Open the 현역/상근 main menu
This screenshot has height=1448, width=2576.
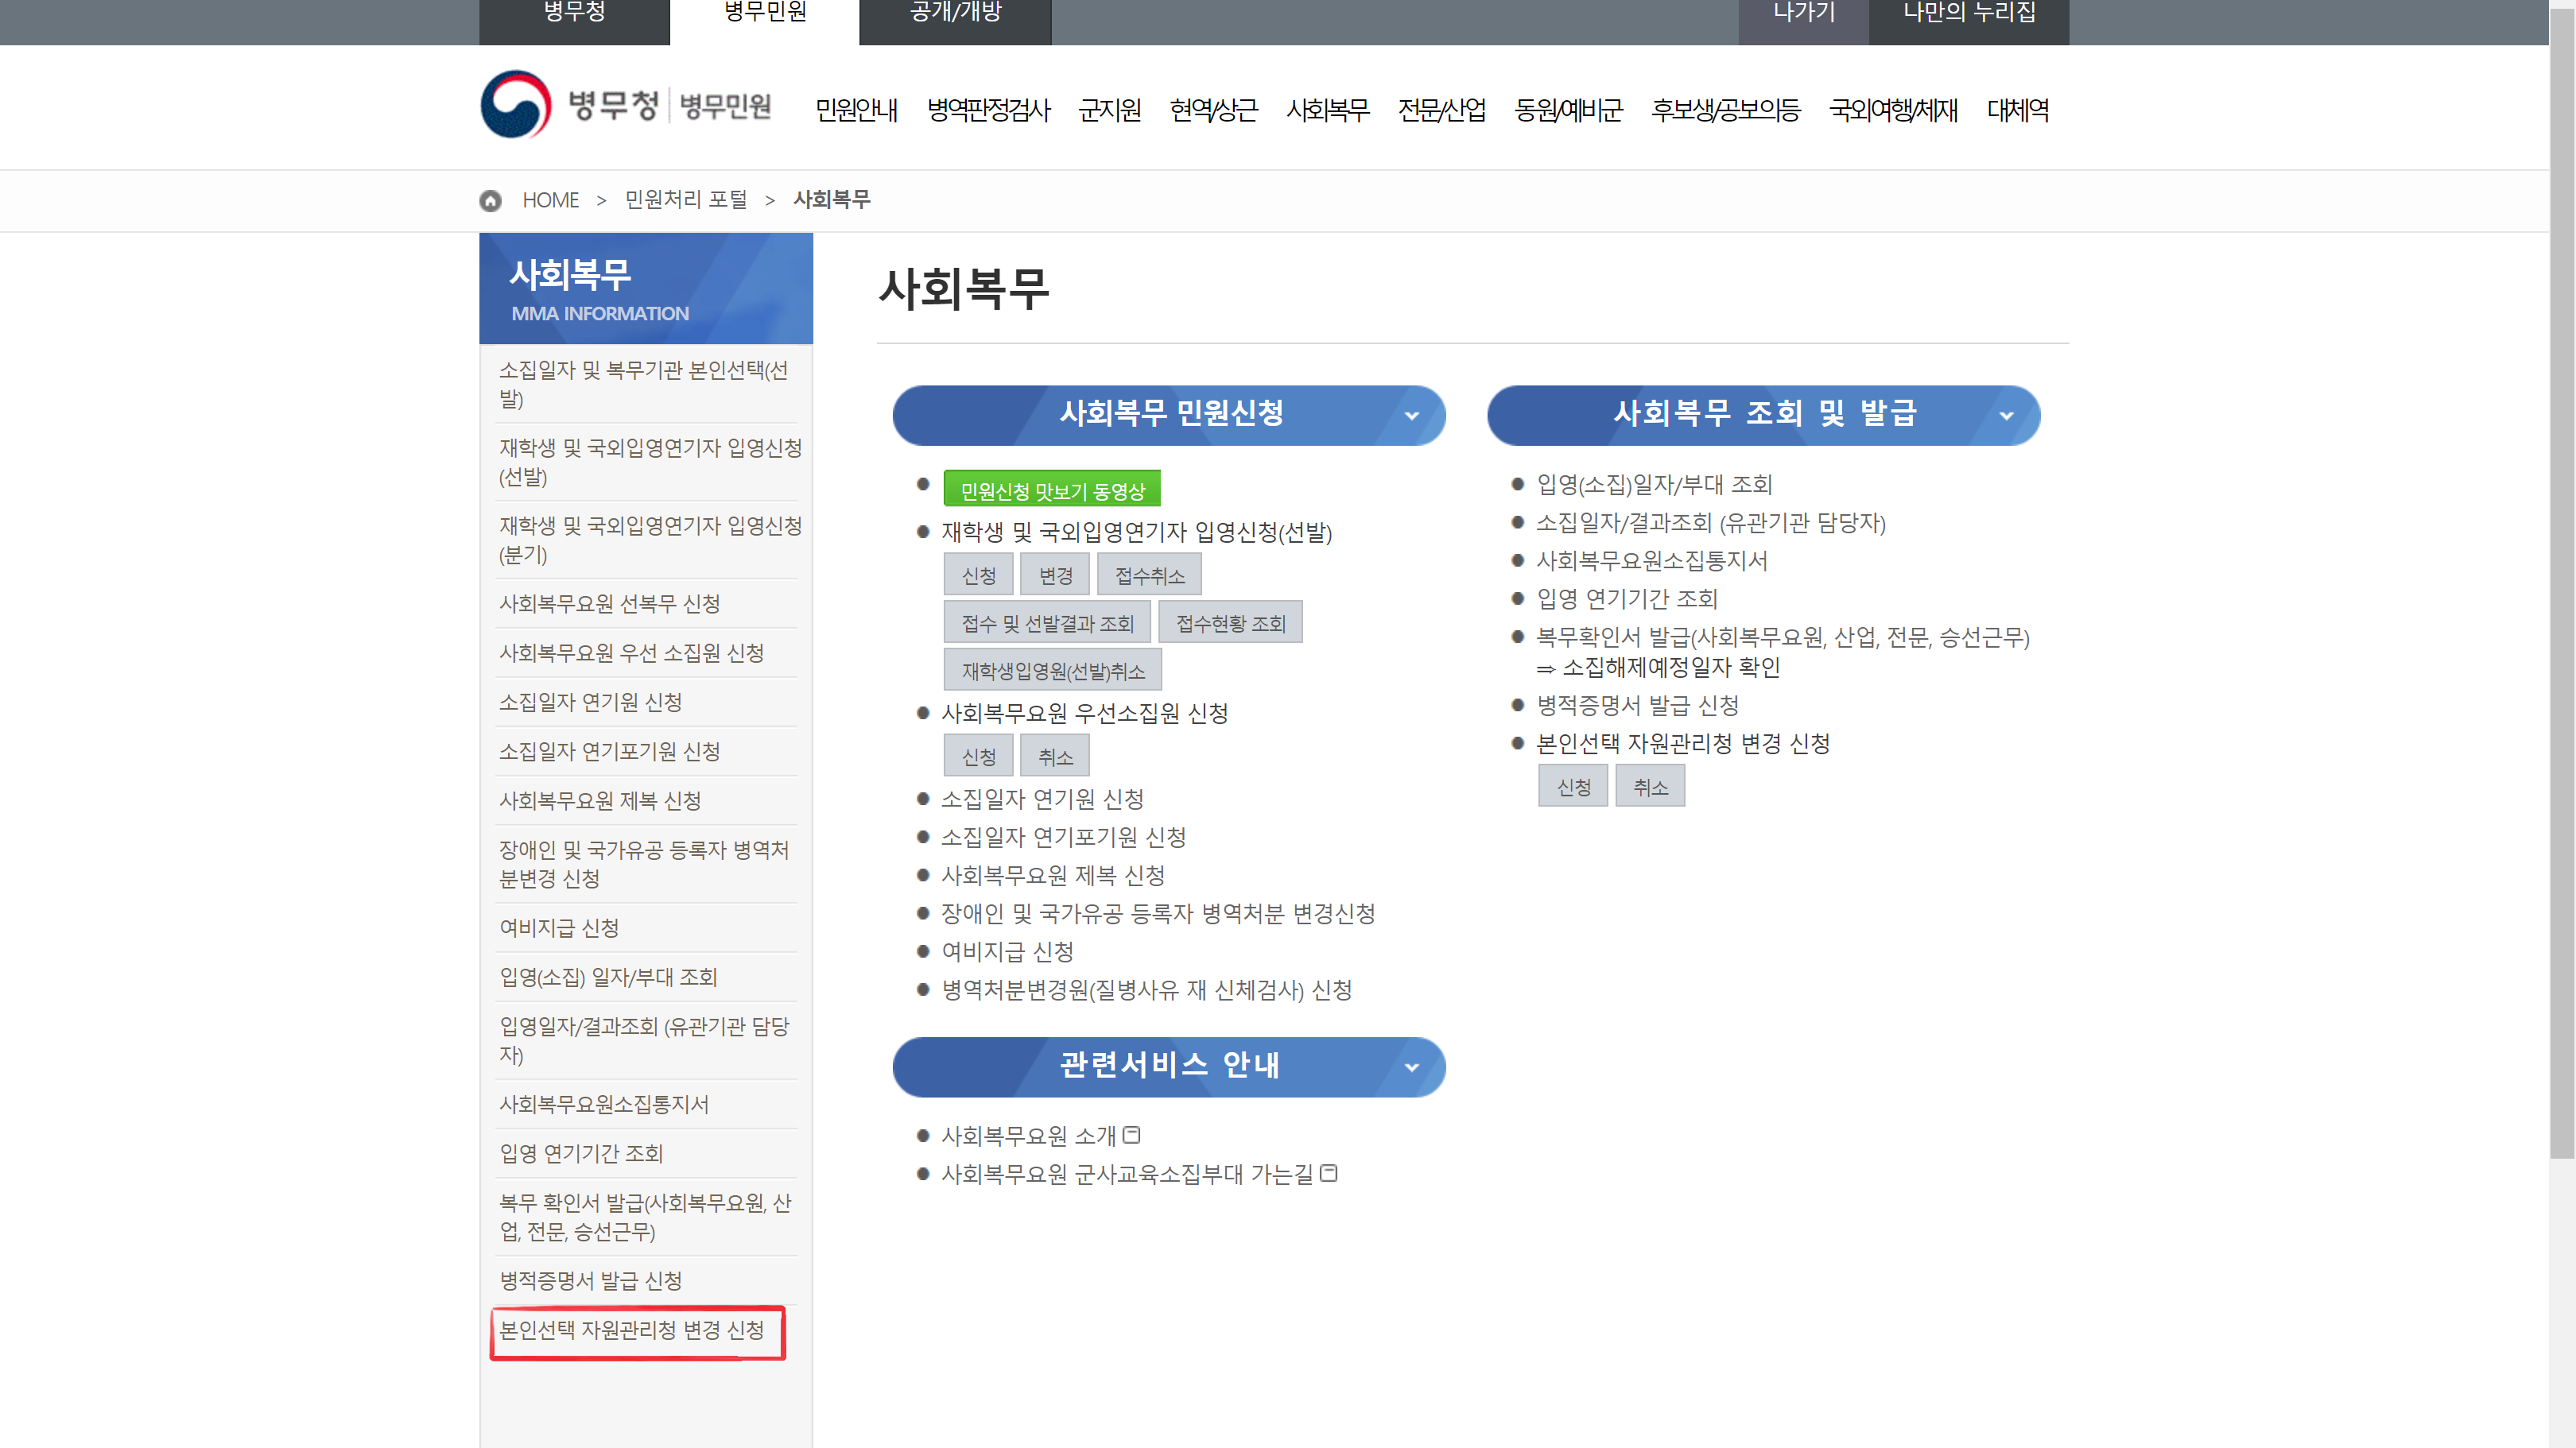tap(1214, 110)
